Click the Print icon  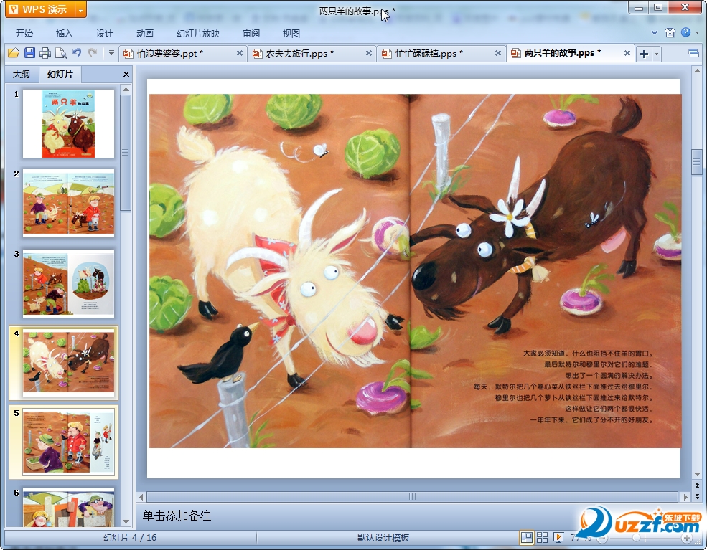(x=45, y=53)
